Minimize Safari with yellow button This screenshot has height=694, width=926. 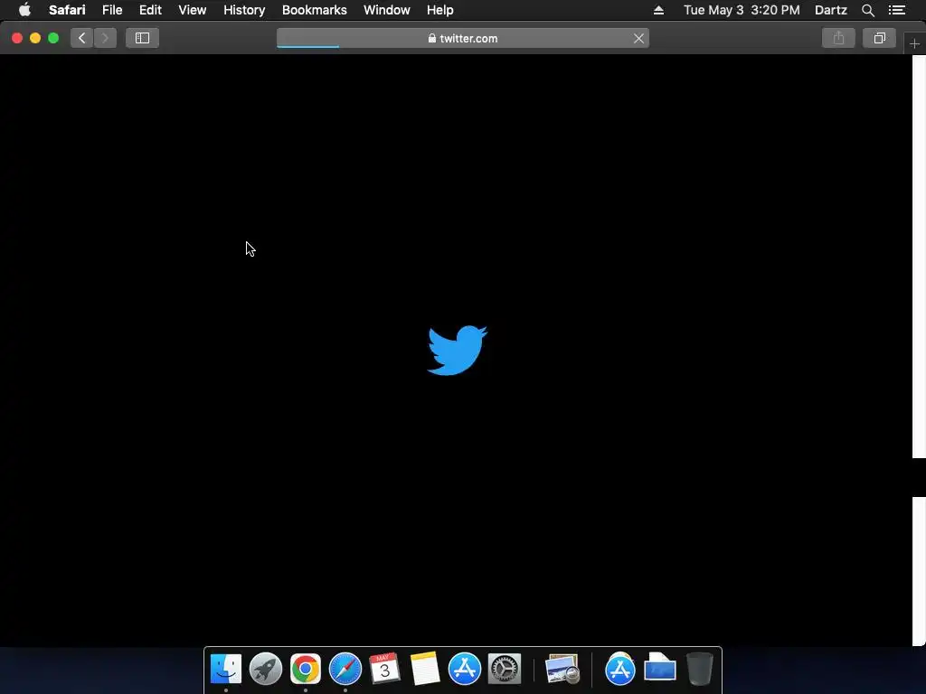pyautogui.click(x=35, y=38)
